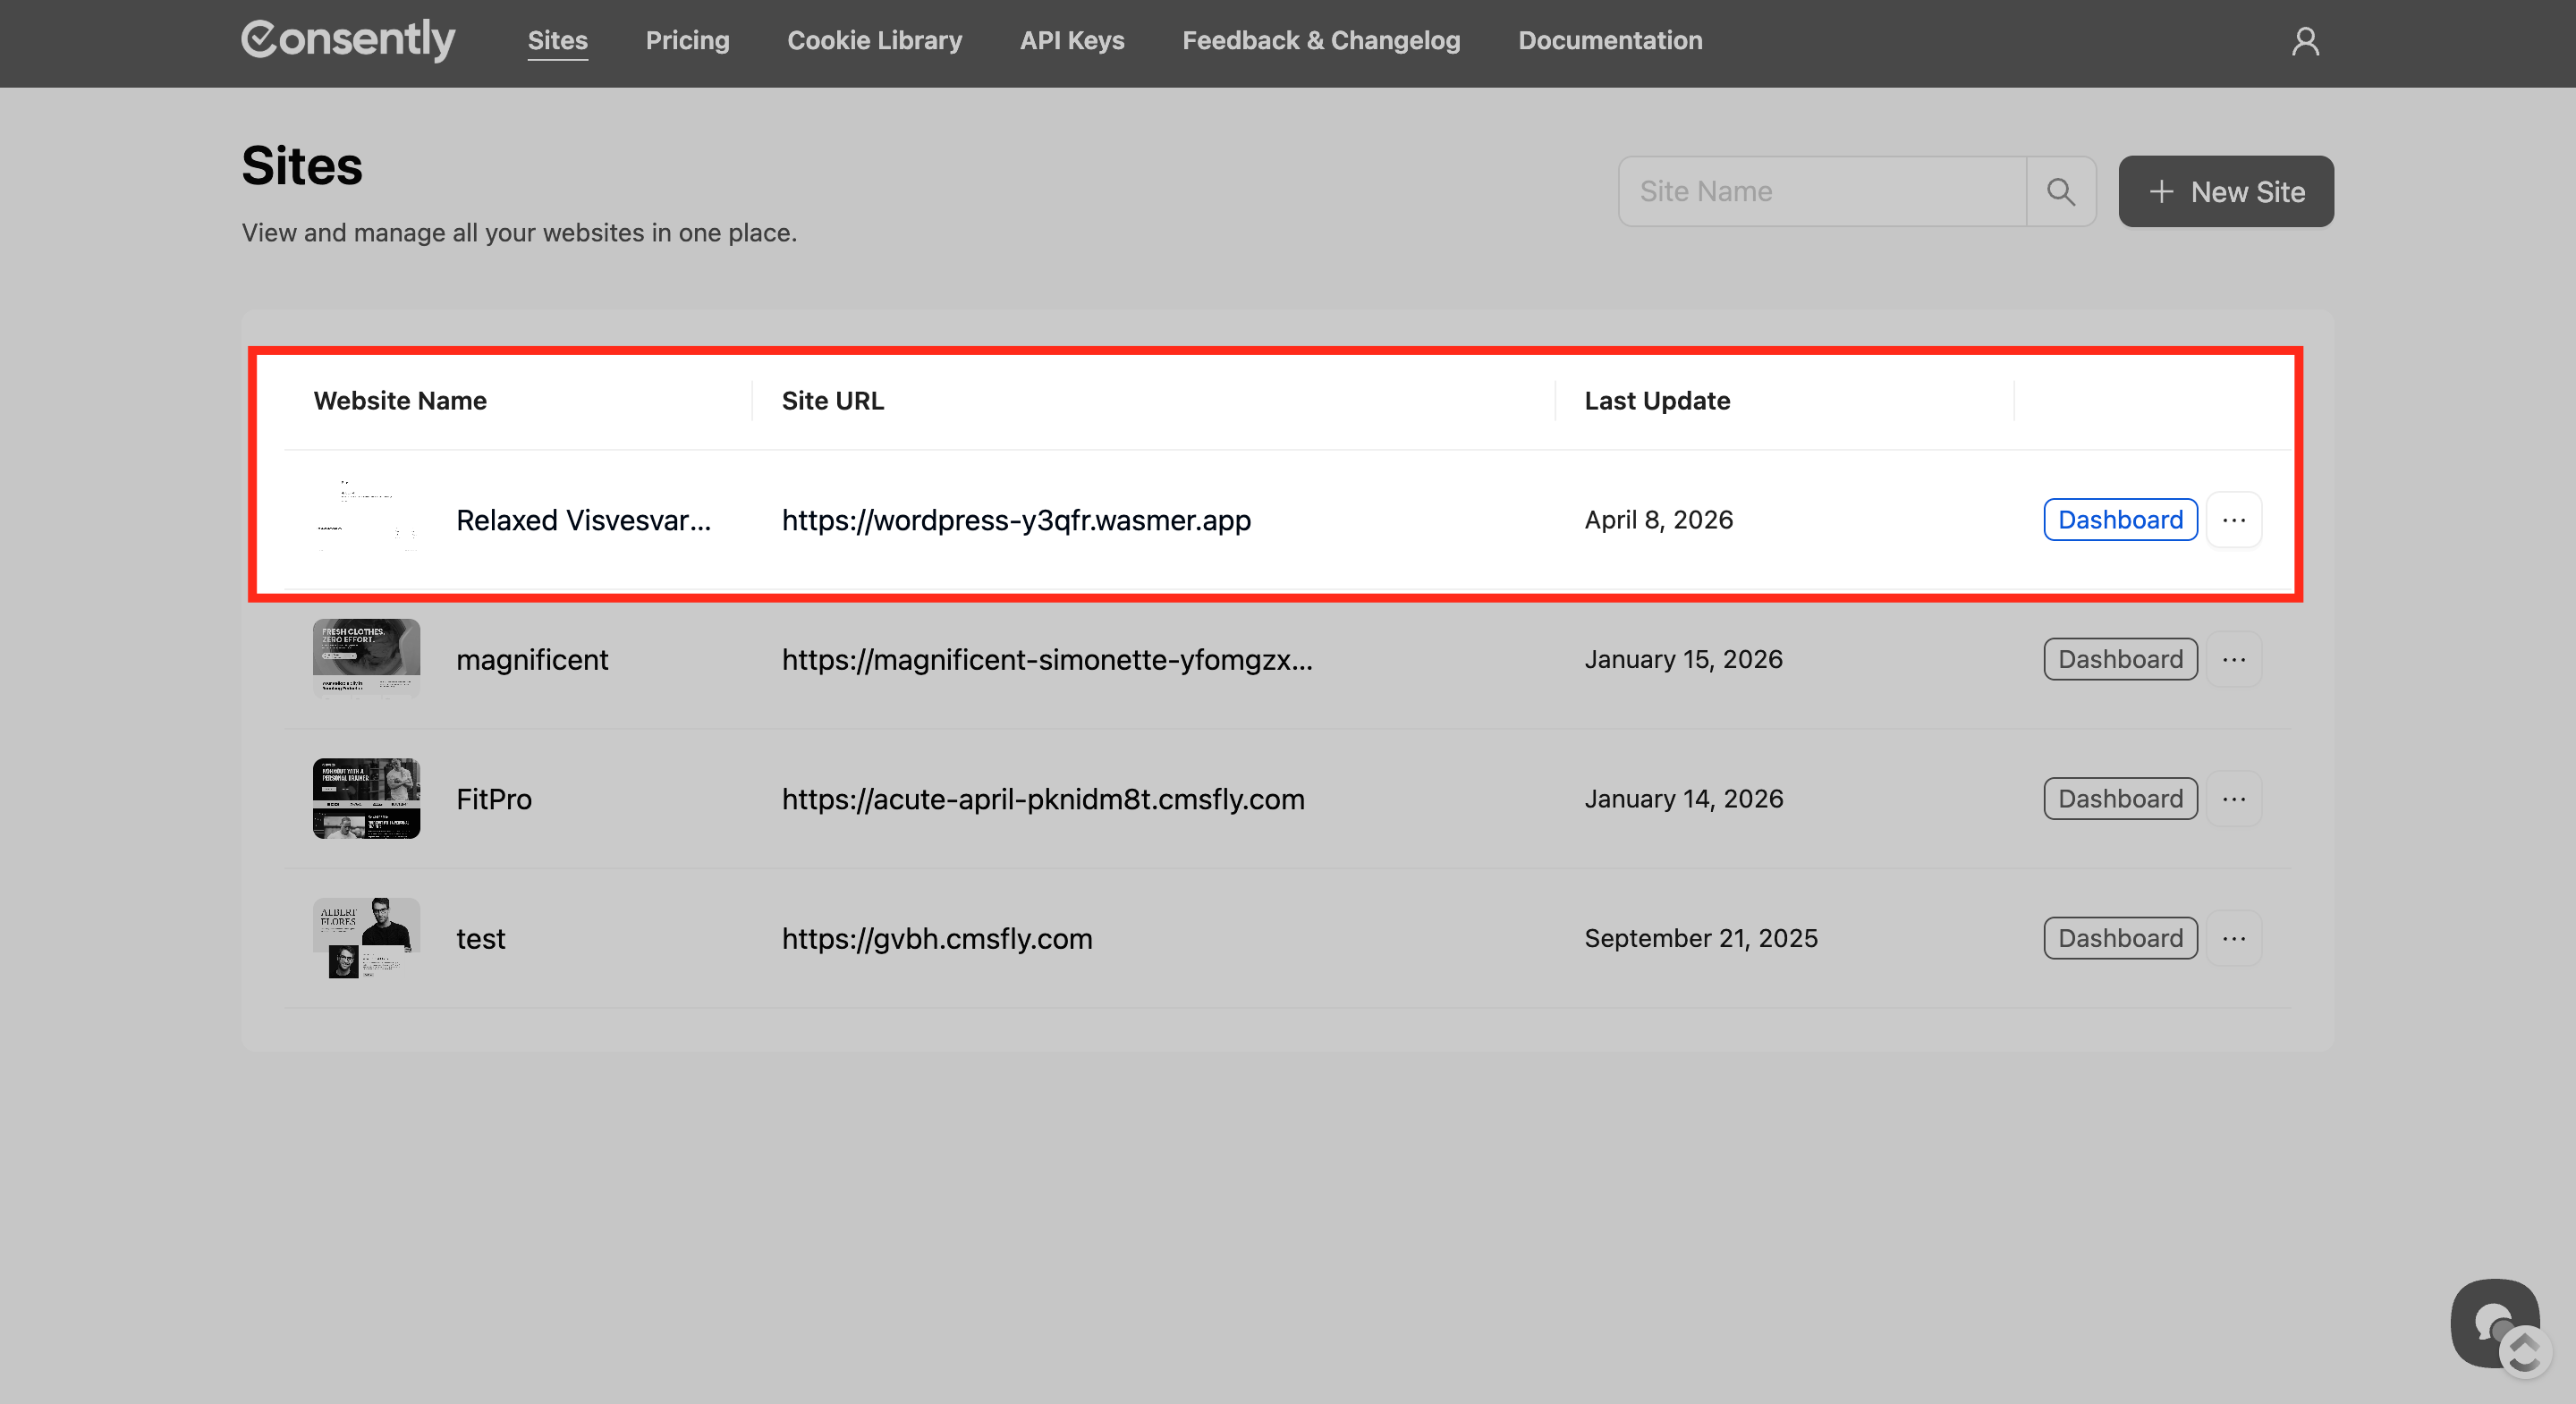Click the magnificent site thumbnail

[366, 659]
